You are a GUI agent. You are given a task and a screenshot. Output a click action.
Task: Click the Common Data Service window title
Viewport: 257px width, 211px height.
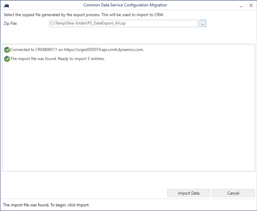[125, 5]
